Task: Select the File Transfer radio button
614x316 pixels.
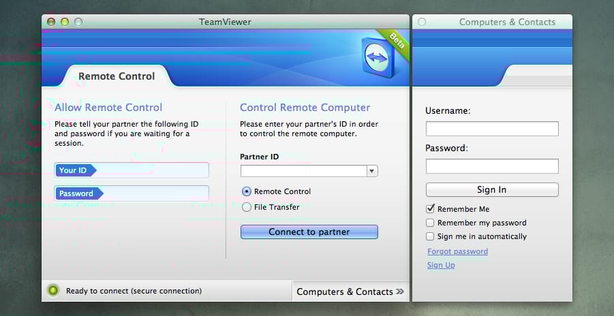Action: [246, 207]
